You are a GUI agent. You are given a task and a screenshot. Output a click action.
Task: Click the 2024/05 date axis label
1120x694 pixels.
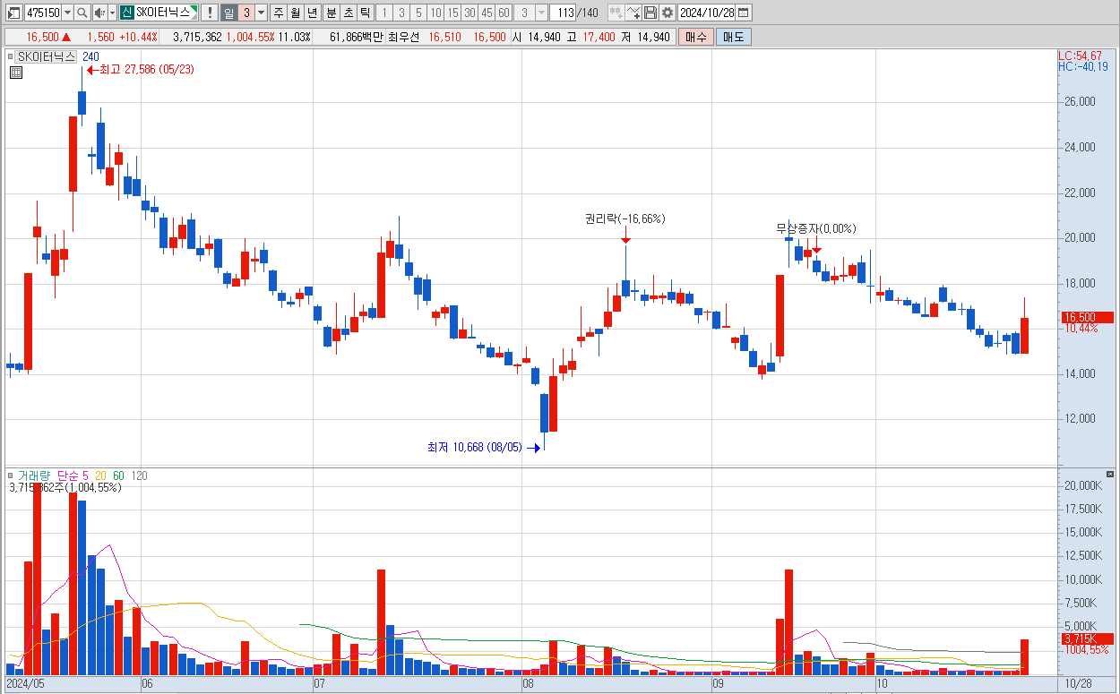(25, 683)
